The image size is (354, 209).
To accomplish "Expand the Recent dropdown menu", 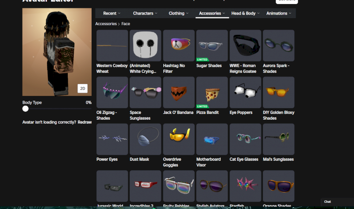I will (x=112, y=13).
